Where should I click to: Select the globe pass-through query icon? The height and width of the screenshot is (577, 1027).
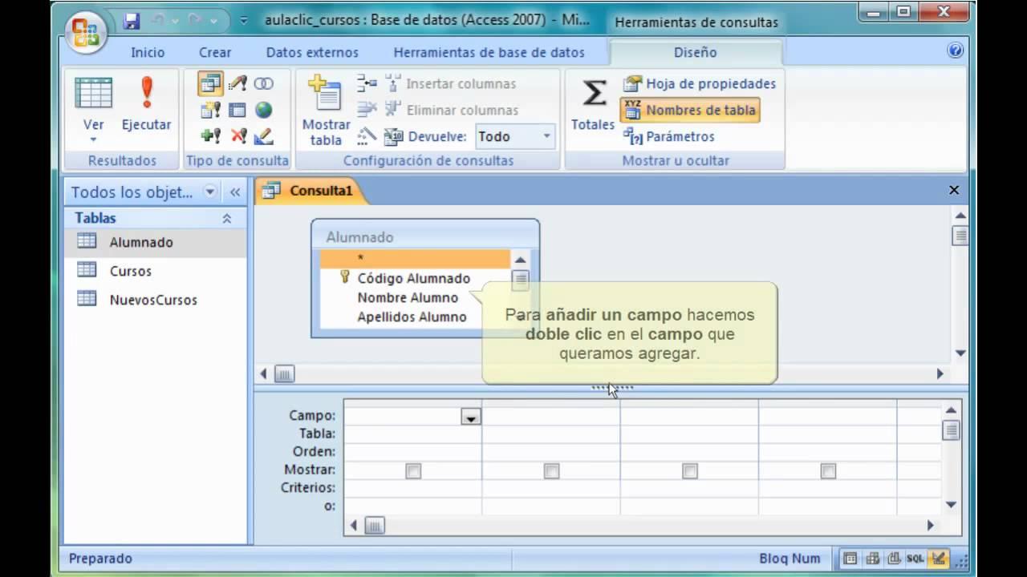(x=263, y=110)
